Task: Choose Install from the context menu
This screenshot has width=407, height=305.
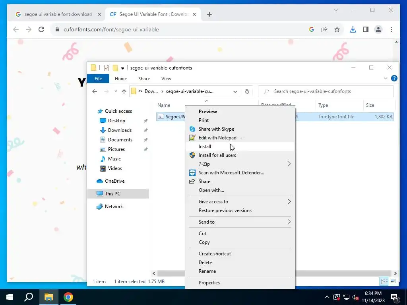Action: (240, 147)
